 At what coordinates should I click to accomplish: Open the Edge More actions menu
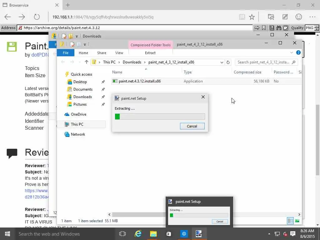[x=312, y=17]
